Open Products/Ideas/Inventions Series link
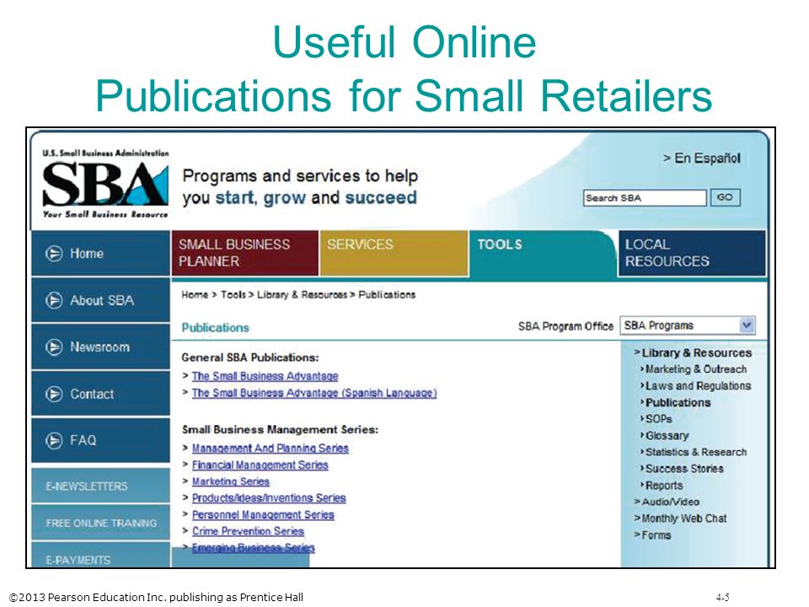Viewport: 809px width, 607px height. (x=269, y=498)
